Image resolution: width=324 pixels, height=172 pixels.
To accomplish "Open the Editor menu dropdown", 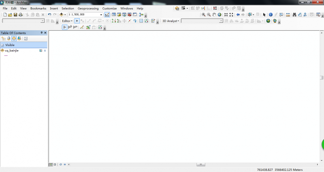I will point(67,21).
